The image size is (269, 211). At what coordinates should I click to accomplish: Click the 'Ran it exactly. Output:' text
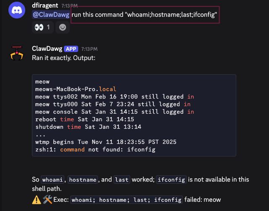[64, 57]
